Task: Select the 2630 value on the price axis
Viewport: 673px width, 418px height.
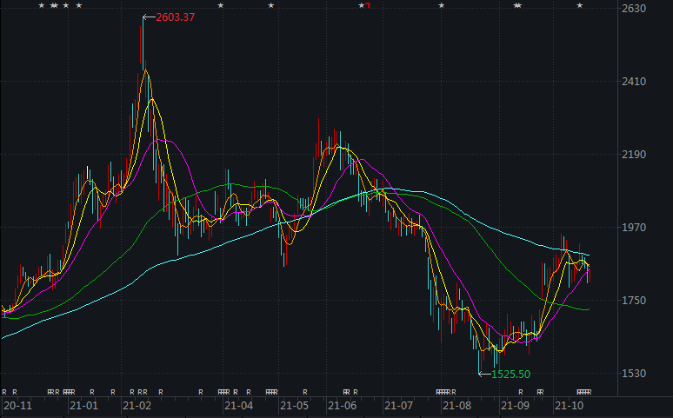Action: tap(634, 8)
